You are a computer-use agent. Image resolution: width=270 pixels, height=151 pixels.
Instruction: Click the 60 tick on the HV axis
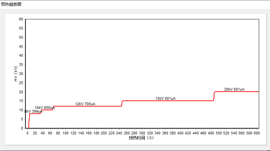tap(21, 19)
